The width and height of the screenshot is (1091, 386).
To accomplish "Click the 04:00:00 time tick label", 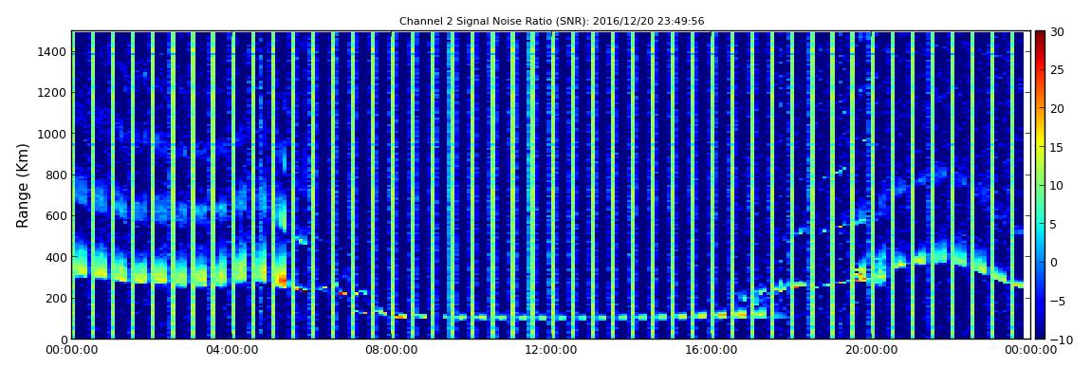I will tap(231, 351).
